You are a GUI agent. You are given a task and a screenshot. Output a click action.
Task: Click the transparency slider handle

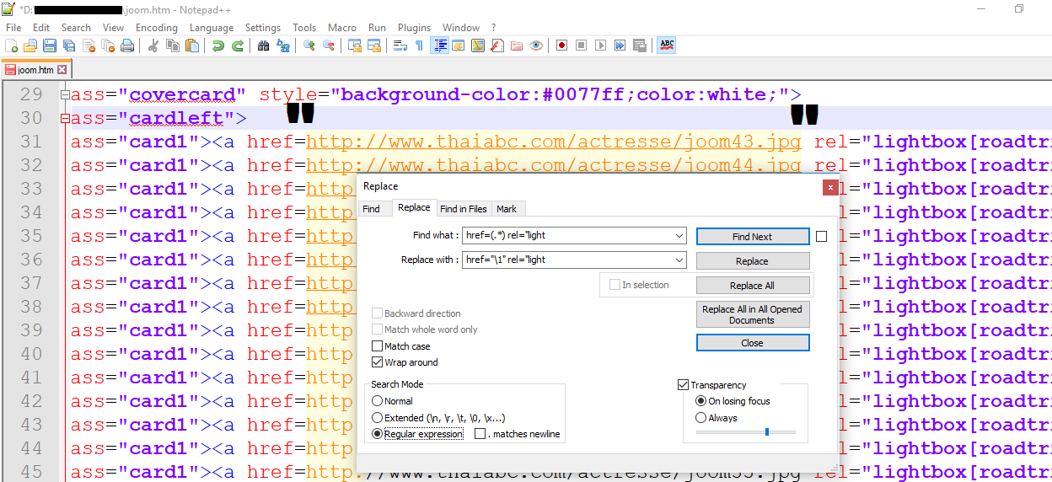766,431
